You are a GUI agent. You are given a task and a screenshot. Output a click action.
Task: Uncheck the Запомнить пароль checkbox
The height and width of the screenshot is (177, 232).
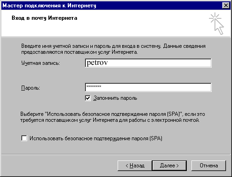click(88, 98)
